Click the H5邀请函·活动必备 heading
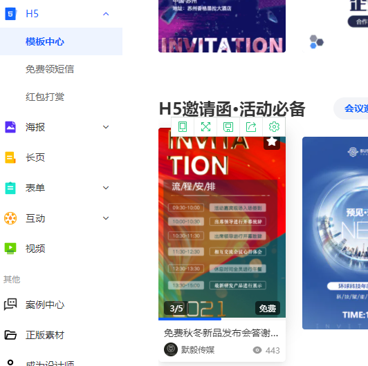 (232, 109)
